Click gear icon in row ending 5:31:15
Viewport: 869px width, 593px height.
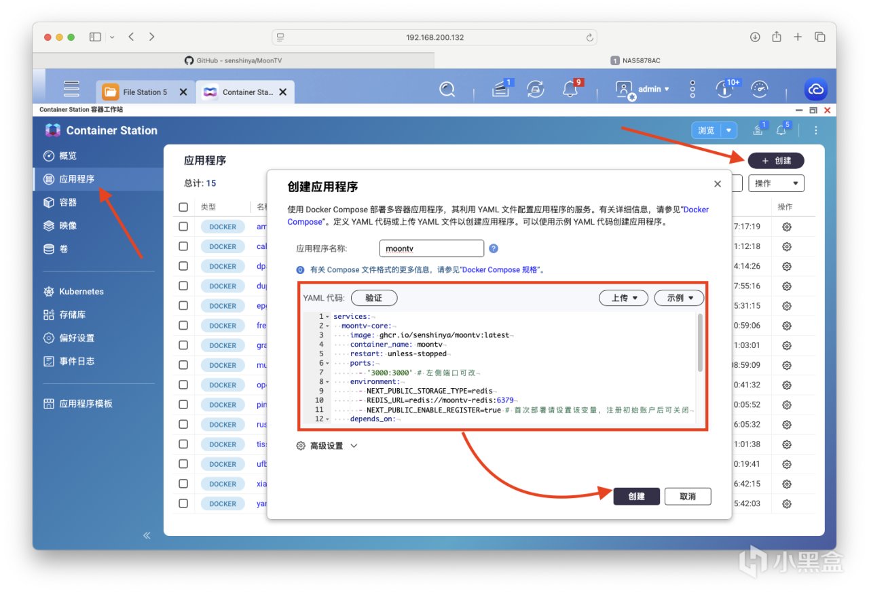(787, 305)
